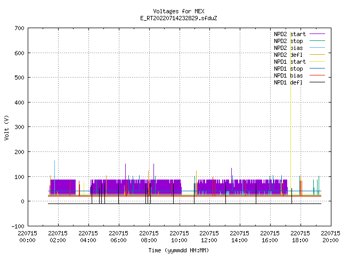
Task: Click the 300 y-axis tick label
Action: pyautogui.click(x=19, y=127)
